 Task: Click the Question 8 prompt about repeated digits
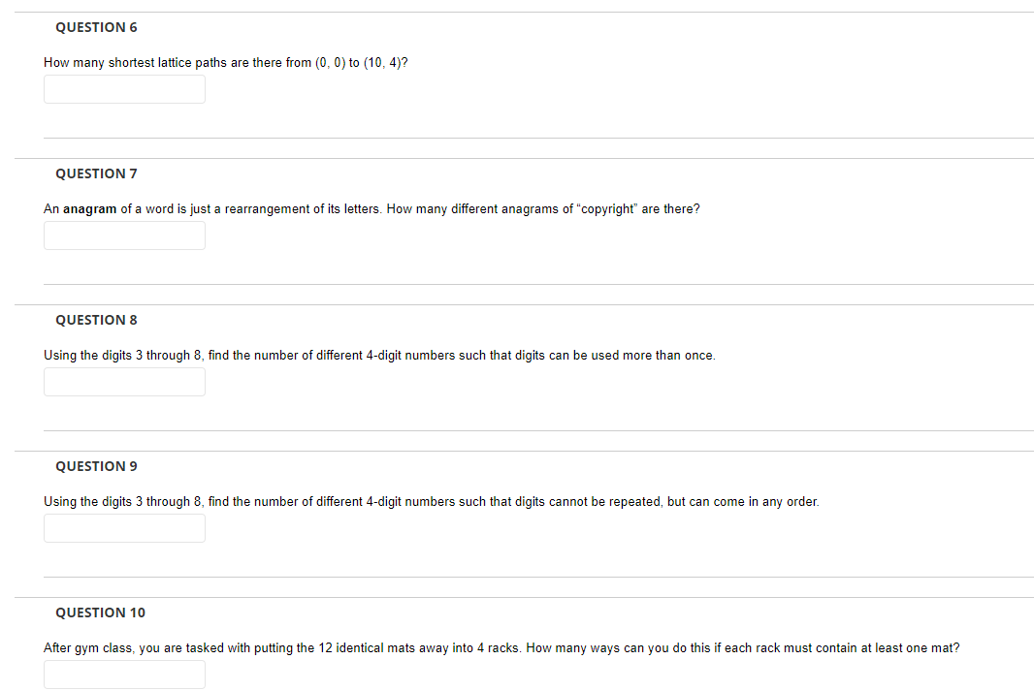click(x=378, y=355)
